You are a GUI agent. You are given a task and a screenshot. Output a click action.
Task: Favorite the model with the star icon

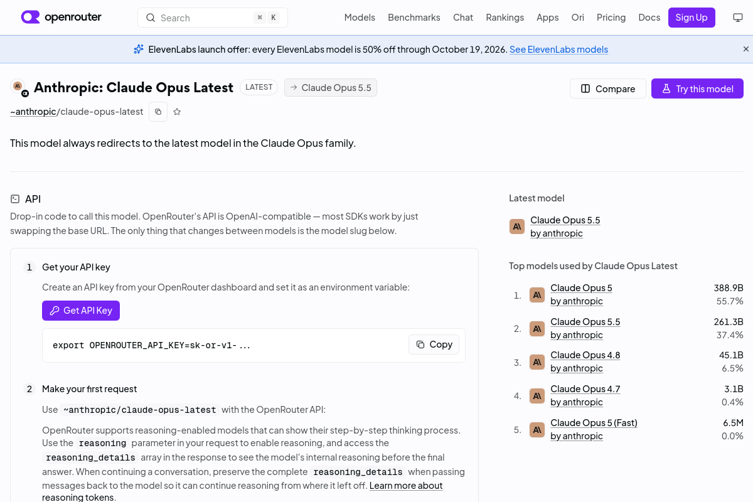point(177,112)
